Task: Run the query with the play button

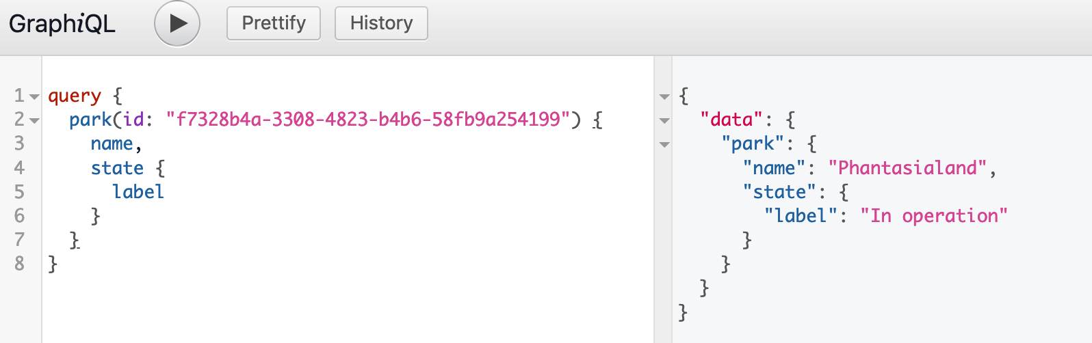Action: coord(177,23)
